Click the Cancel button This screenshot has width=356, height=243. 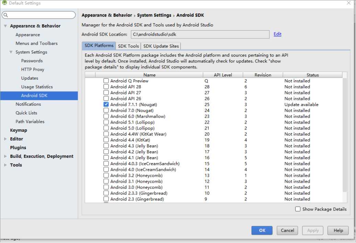tap(287, 231)
